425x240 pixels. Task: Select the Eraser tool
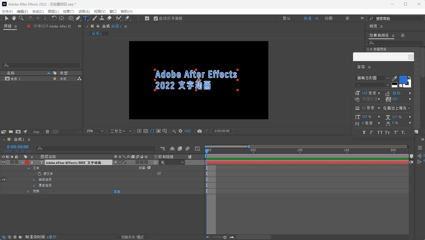[109, 18]
